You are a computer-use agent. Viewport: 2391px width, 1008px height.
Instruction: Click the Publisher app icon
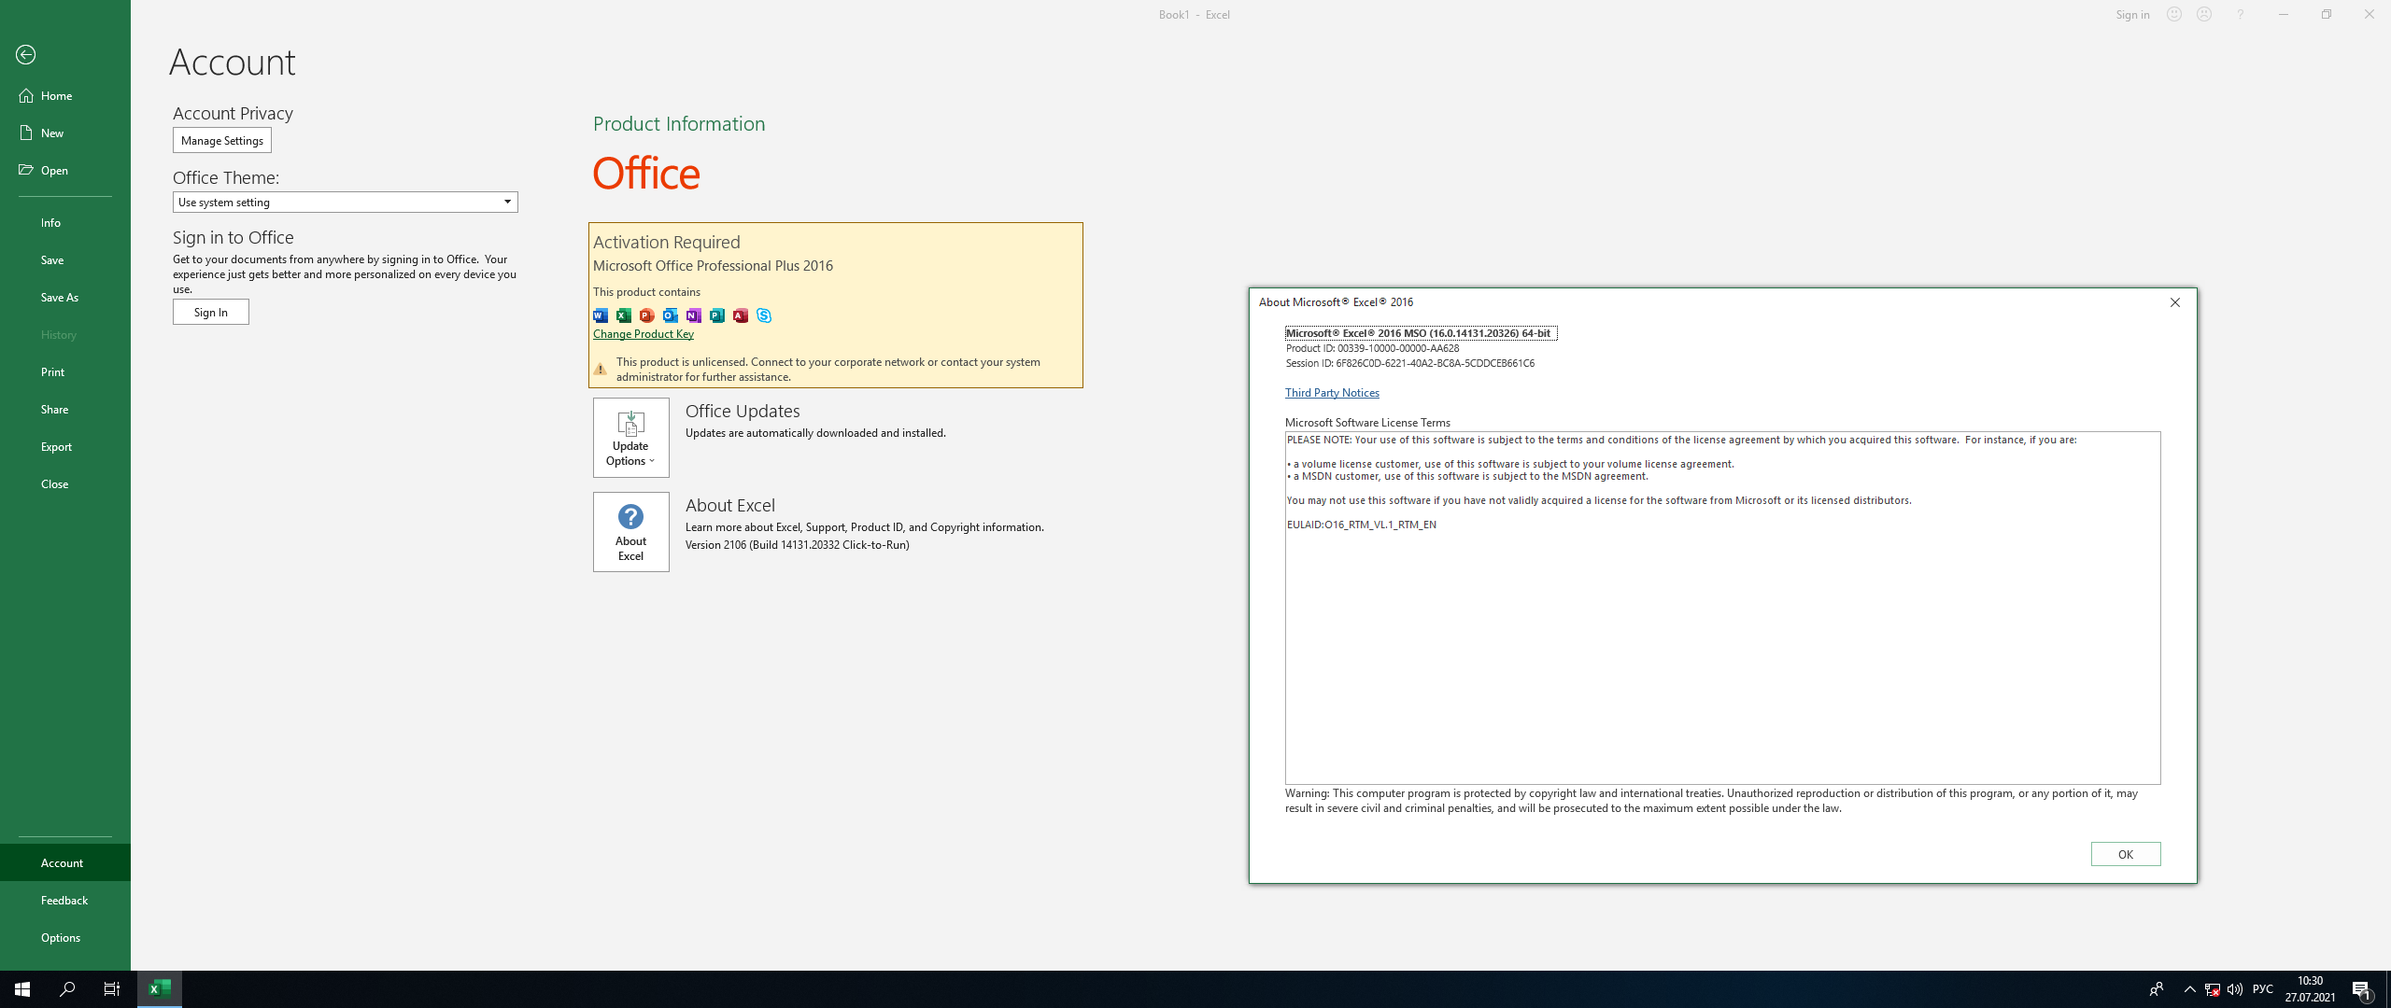point(717,315)
